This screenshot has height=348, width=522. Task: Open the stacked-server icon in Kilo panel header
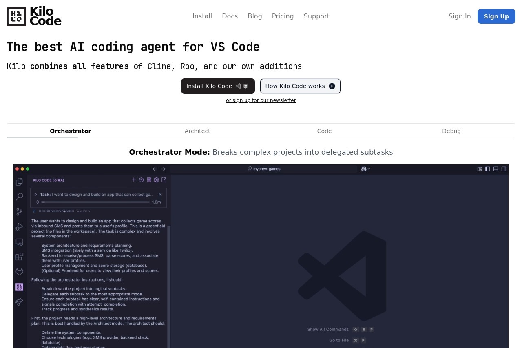[x=149, y=180]
